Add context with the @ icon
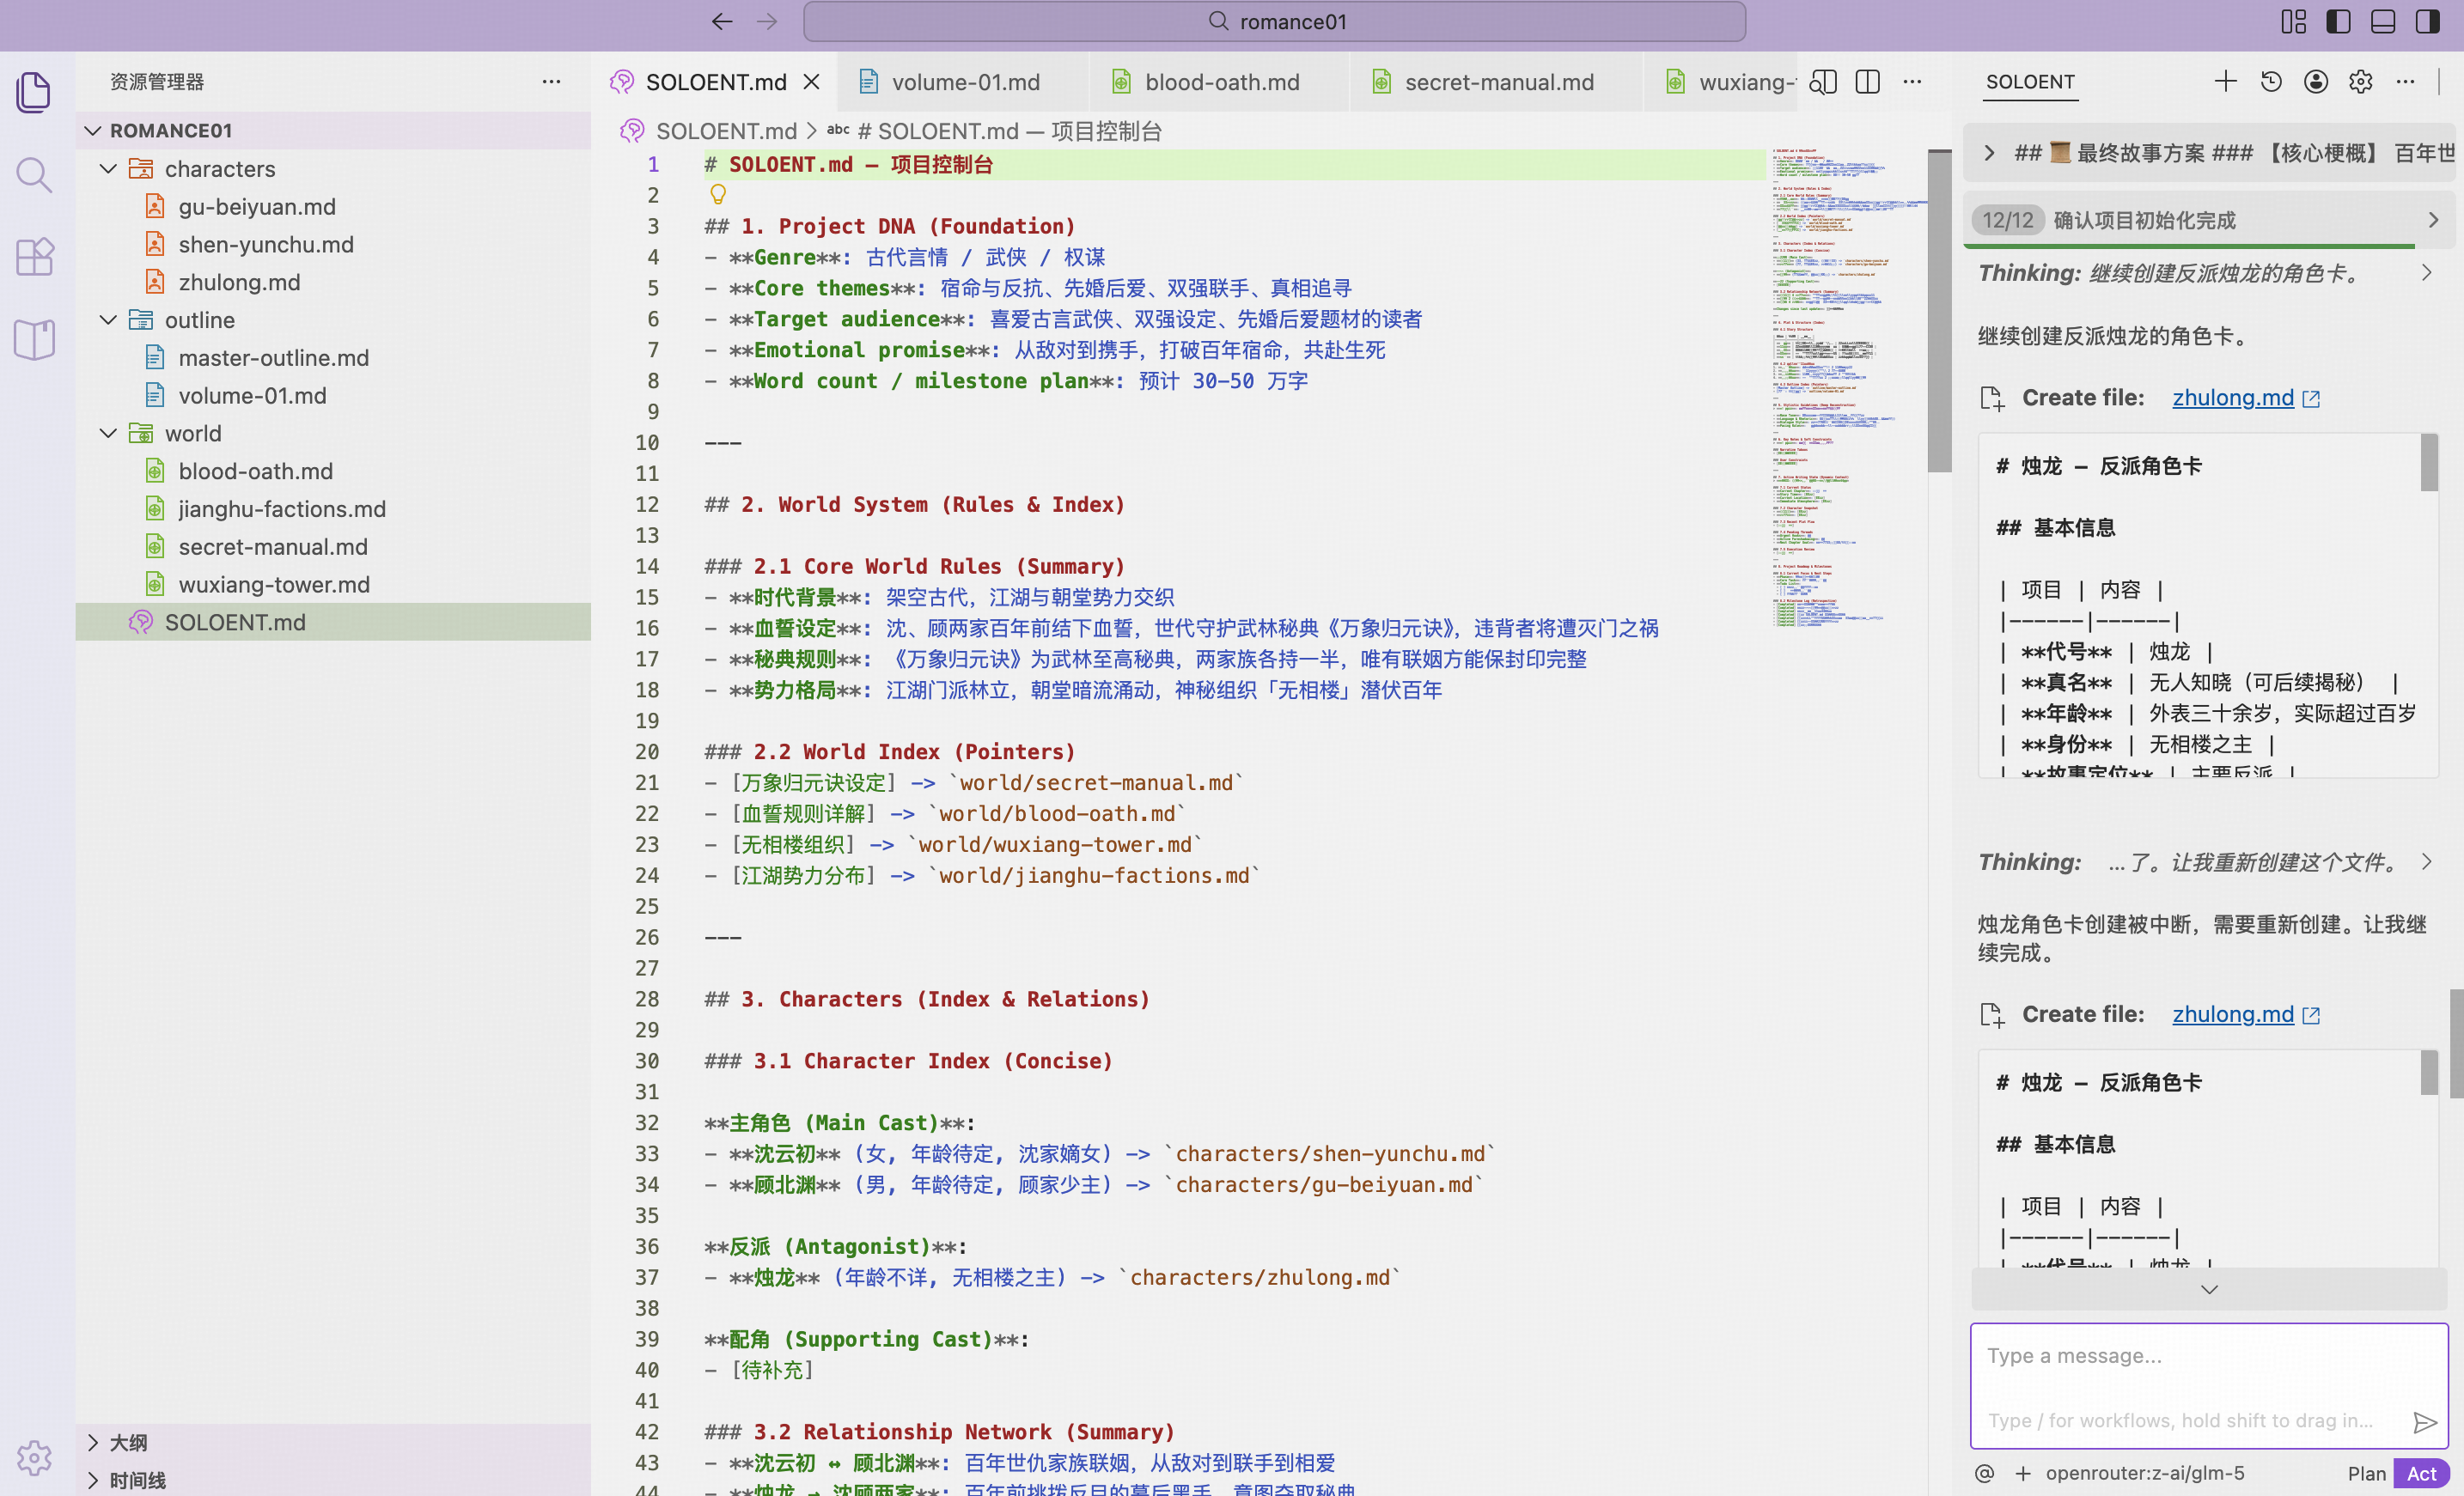This screenshot has width=2464, height=1496. point(1985,1473)
